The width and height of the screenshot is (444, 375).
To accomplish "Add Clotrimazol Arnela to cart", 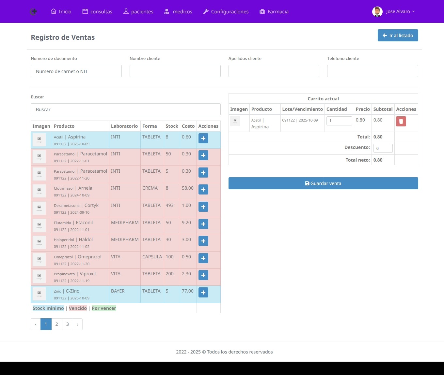I will tap(203, 190).
